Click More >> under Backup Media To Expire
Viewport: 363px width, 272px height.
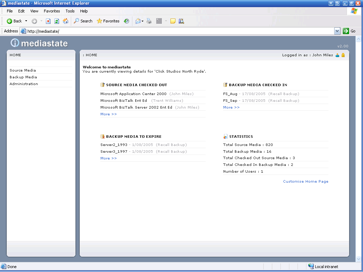point(109,158)
